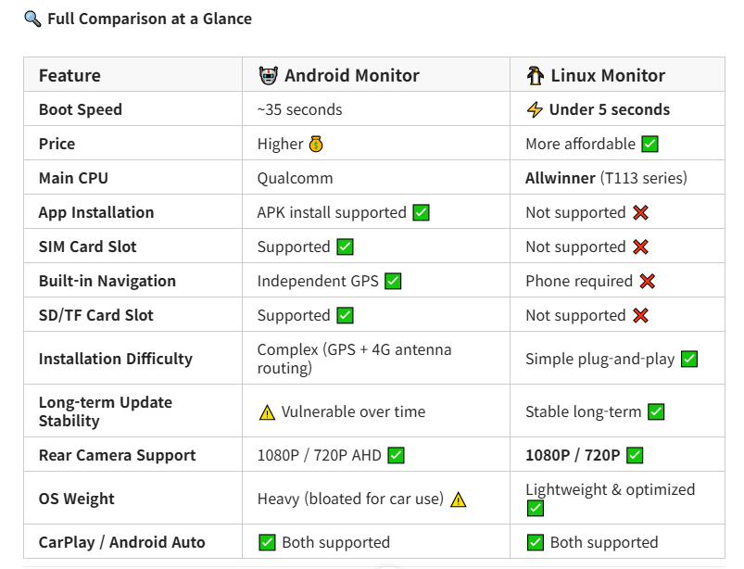Click the green check after Simple plug-and-play
This screenshot has width=744, height=569.
click(x=688, y=360)
